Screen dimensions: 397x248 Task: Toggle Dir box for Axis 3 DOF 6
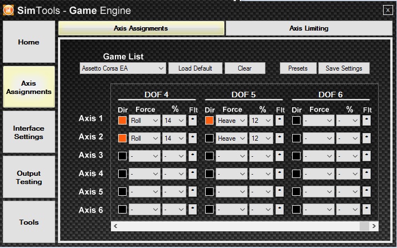coord(296,156)
